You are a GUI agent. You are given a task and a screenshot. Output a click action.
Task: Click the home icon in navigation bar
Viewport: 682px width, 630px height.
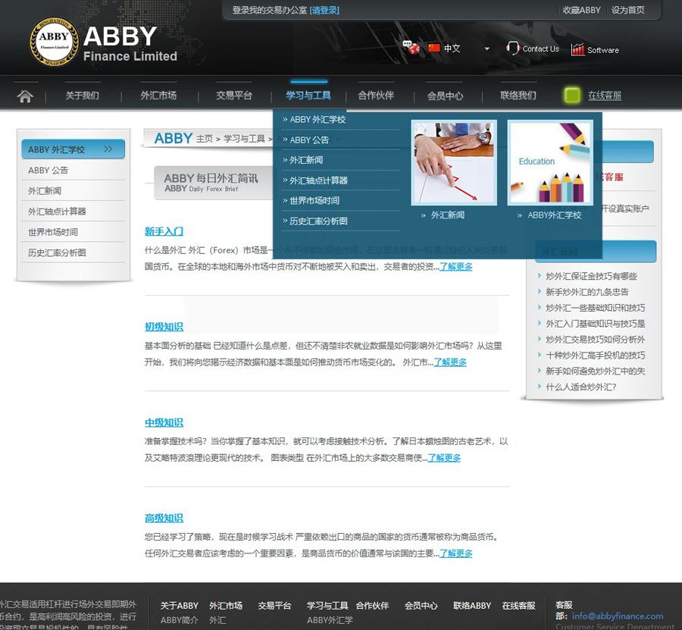click(25, 96)
